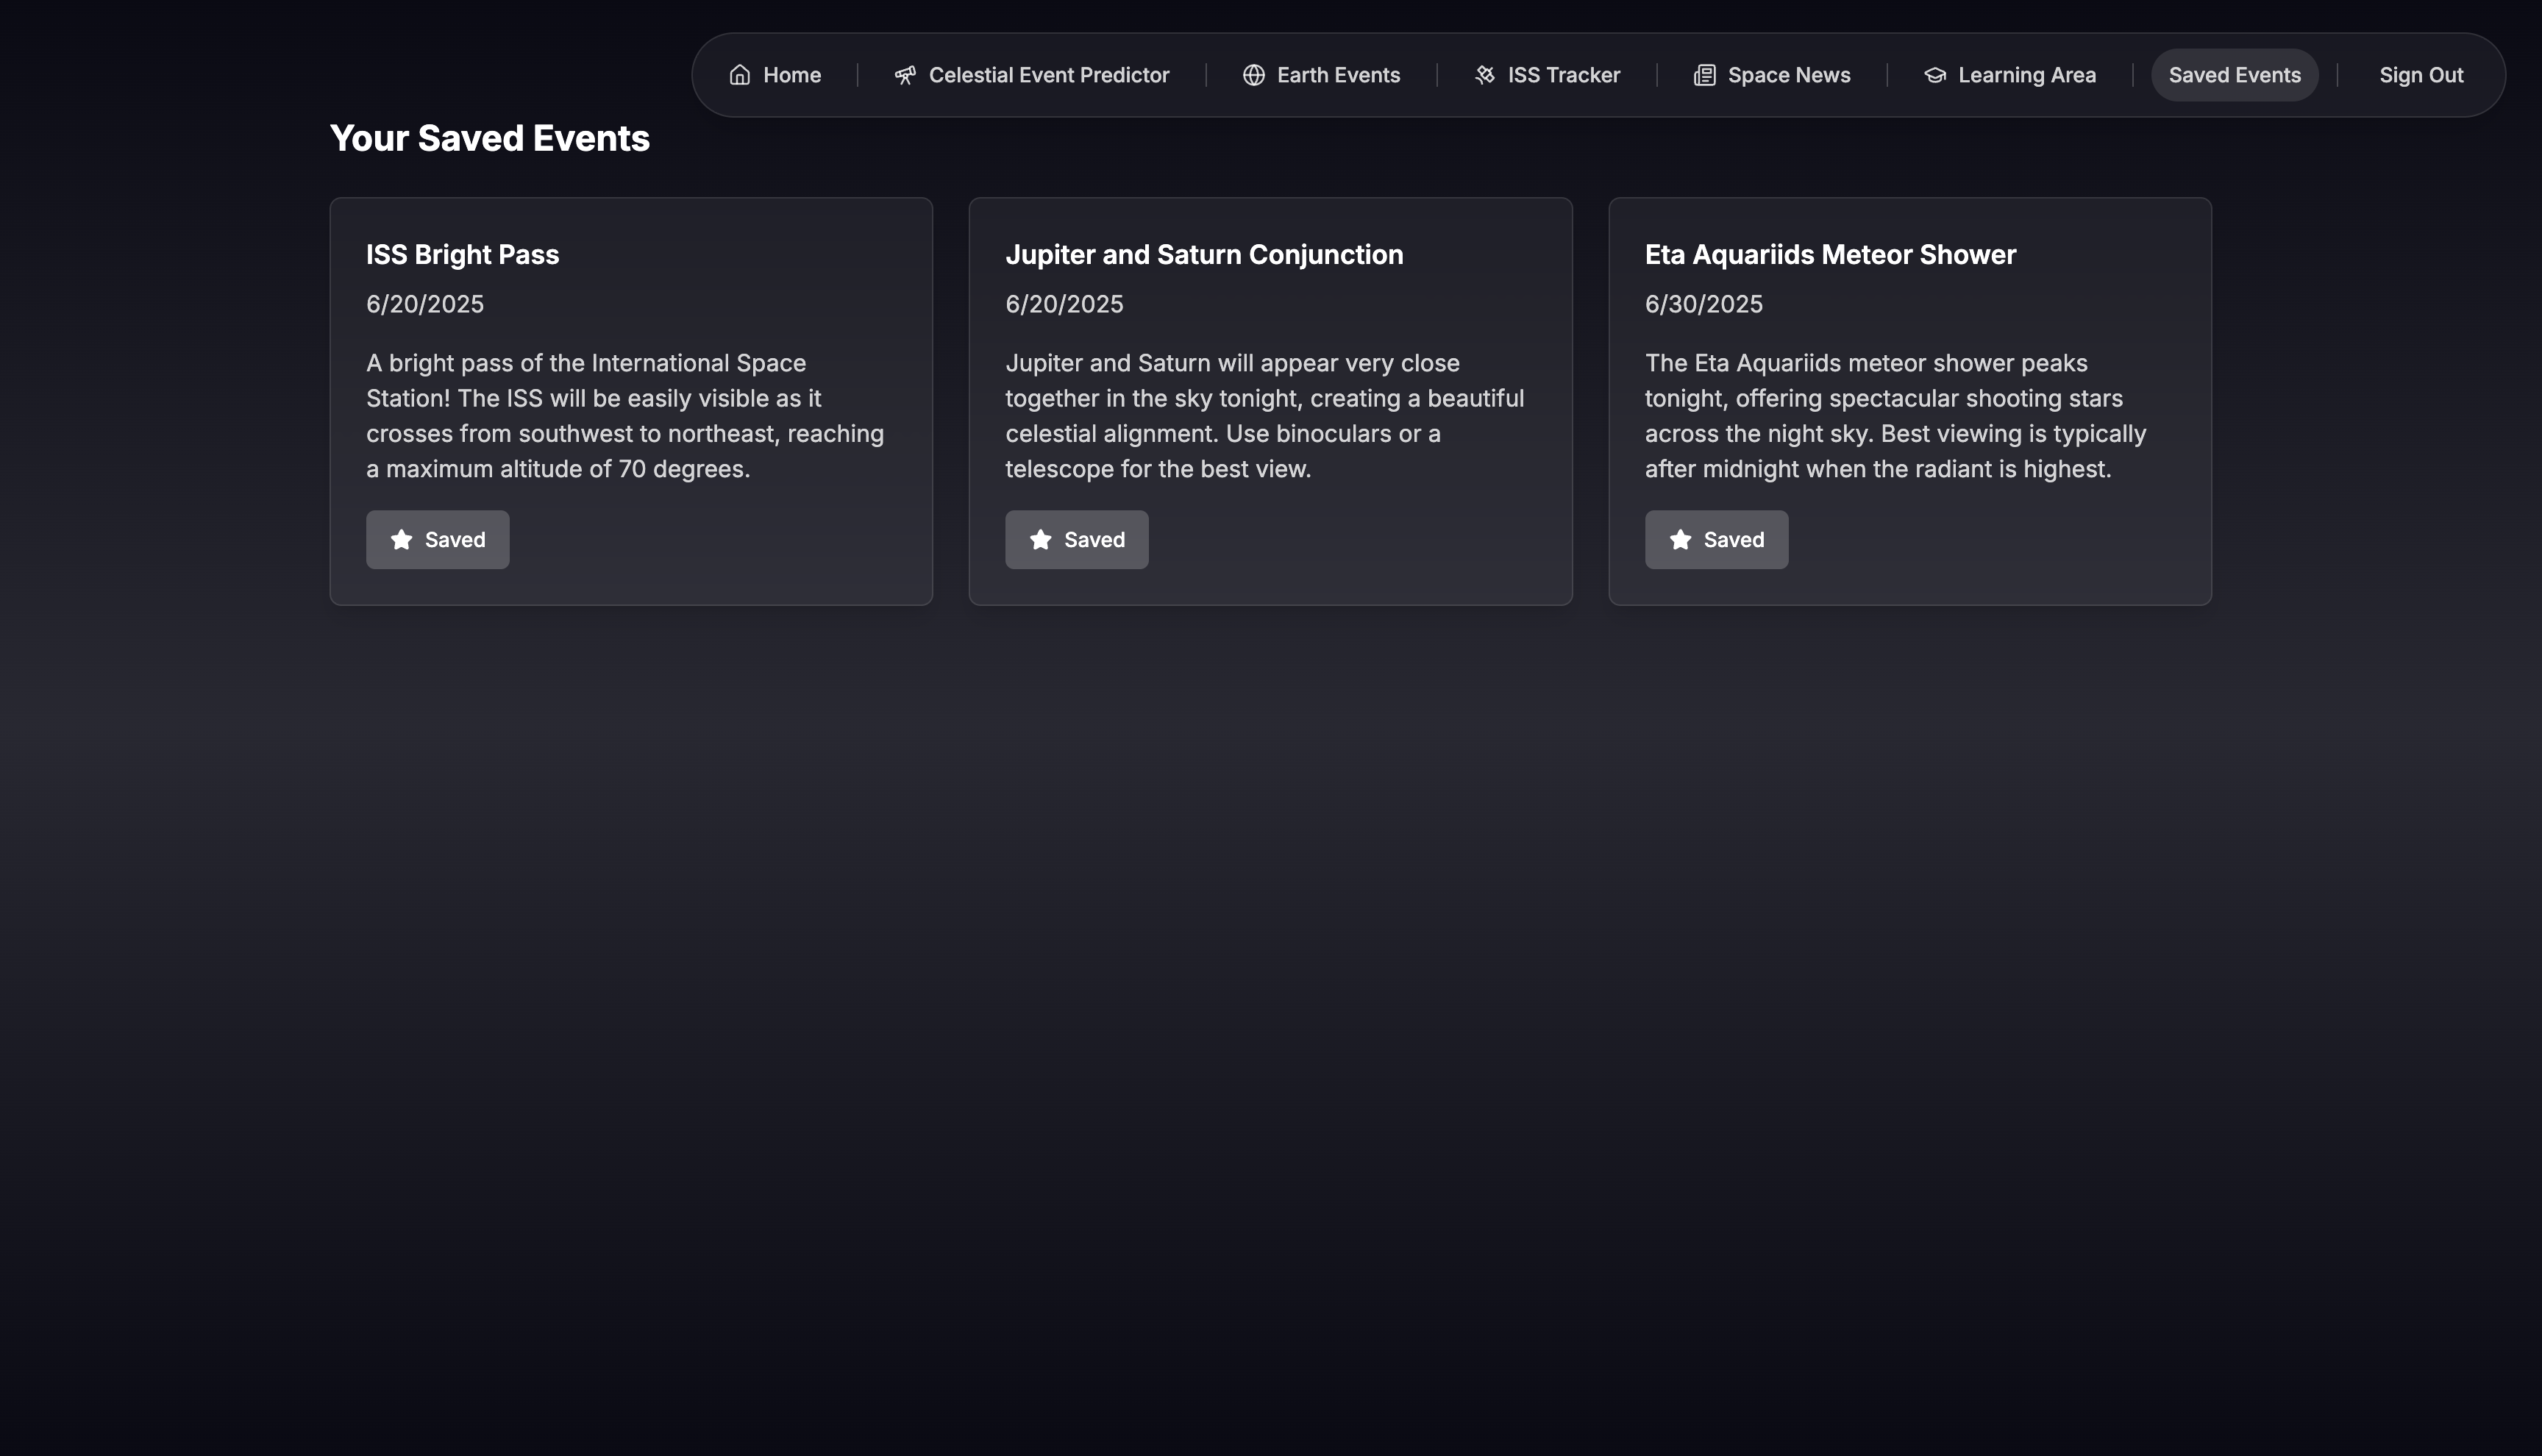
Task: Toggle Saved on Eta Aquariids Meteor Shower
Action: 1716,540
